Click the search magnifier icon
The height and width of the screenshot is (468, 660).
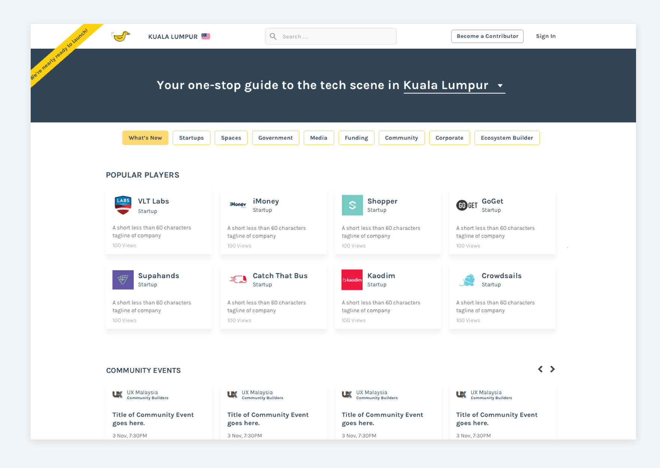(x=273, y=36)
